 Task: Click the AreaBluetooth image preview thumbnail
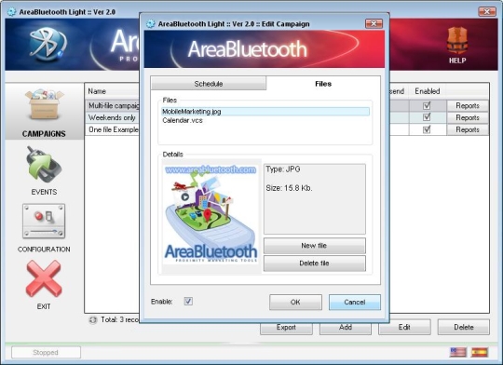[x=211, y=214]
